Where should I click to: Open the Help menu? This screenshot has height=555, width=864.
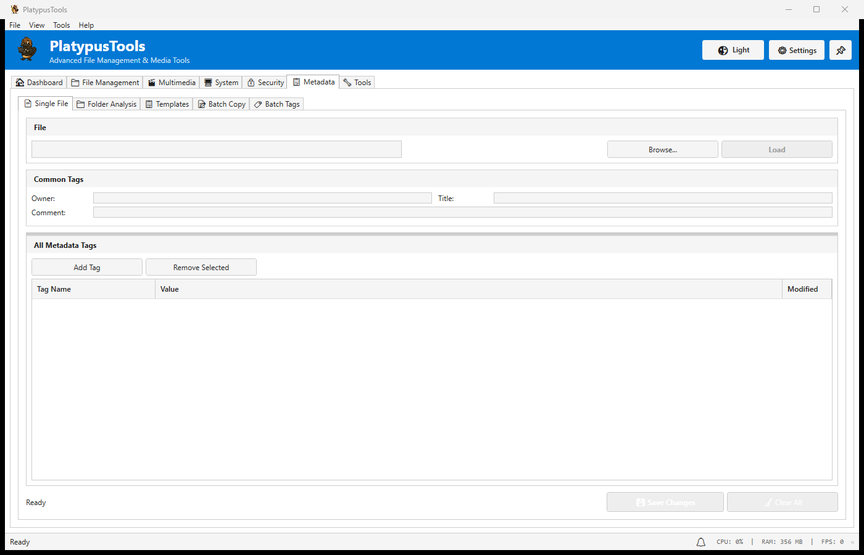coord(86,25)
